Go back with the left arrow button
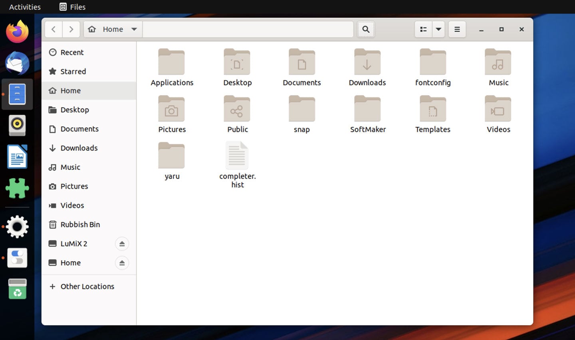The image size is (575, 340). (54, 29)
